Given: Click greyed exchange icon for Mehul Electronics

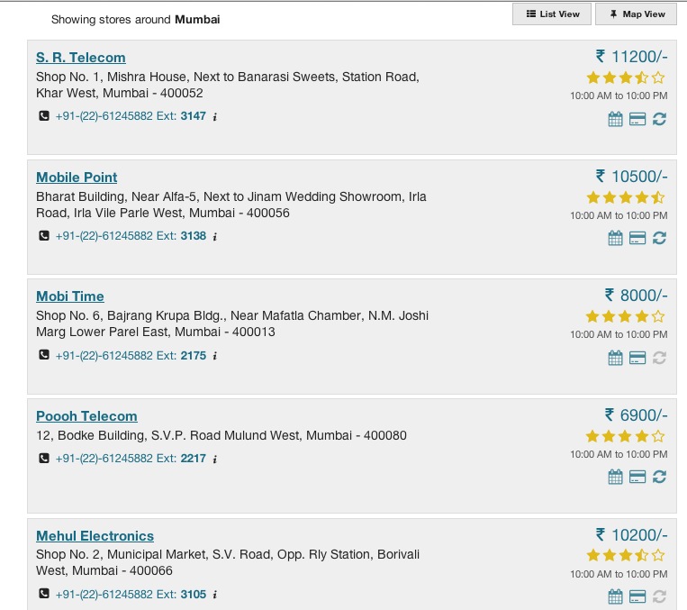Looking at the screenshot, I should tap(659, 596).
